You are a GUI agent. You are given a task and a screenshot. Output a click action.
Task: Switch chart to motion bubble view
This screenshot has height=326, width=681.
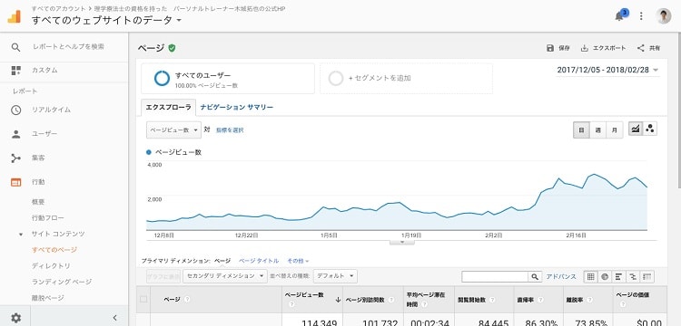650,129
